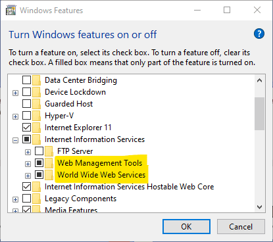Expand the Device Lockdown node
The width and height of the screenshot is (273, 242).
pos(15,93)
